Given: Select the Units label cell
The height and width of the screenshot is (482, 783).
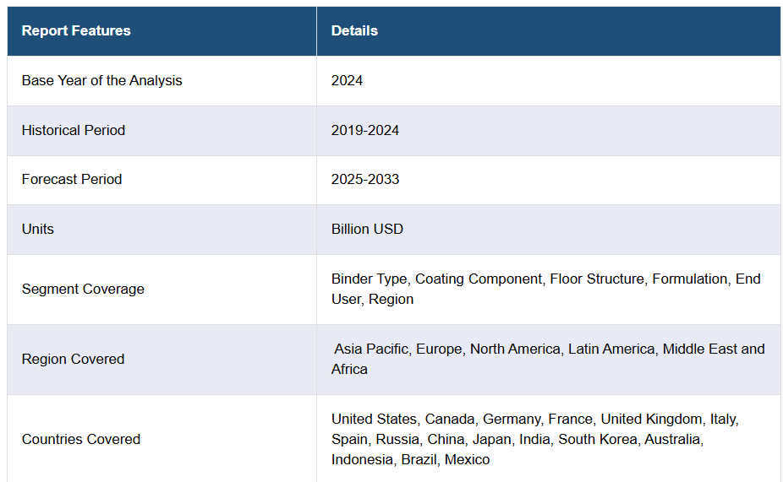Looking at the screenshot, I should point(38,230).
